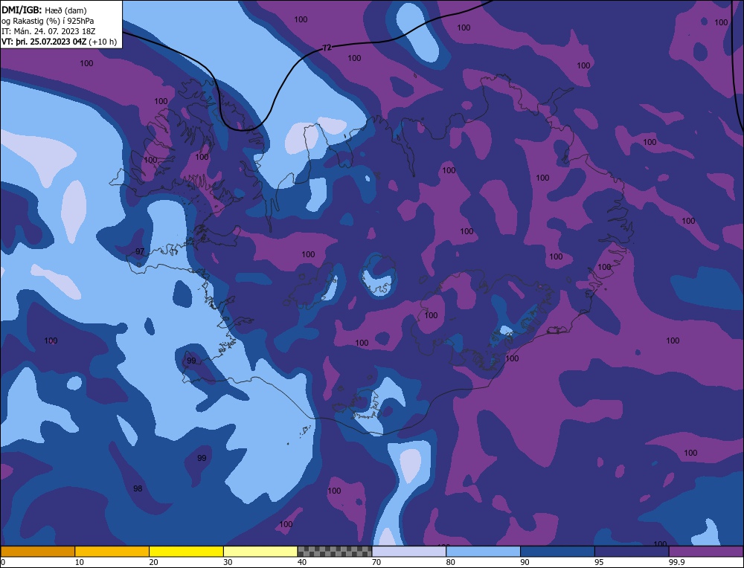Click the legend tick label "40"
Viewport: 744px width, 568px height.
pos(302,562)
